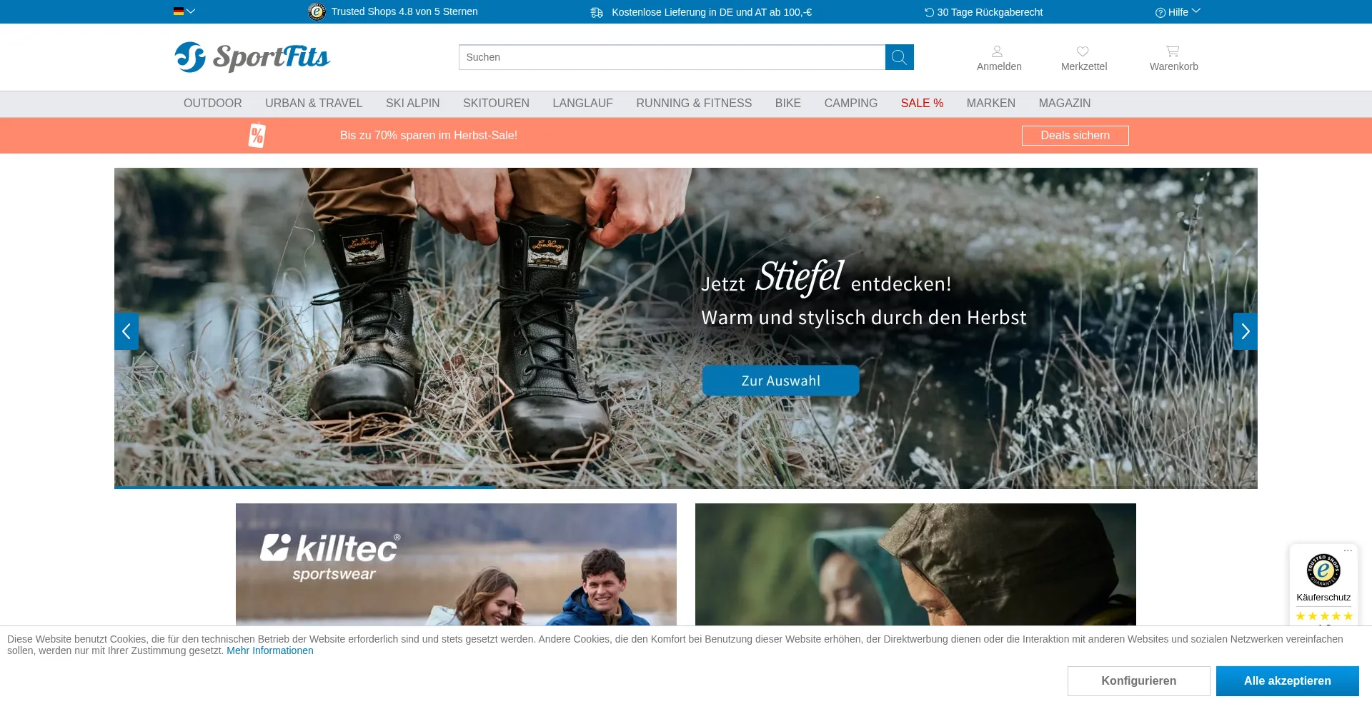
Task: Click the SportFits logo
Action: [252, 57]
